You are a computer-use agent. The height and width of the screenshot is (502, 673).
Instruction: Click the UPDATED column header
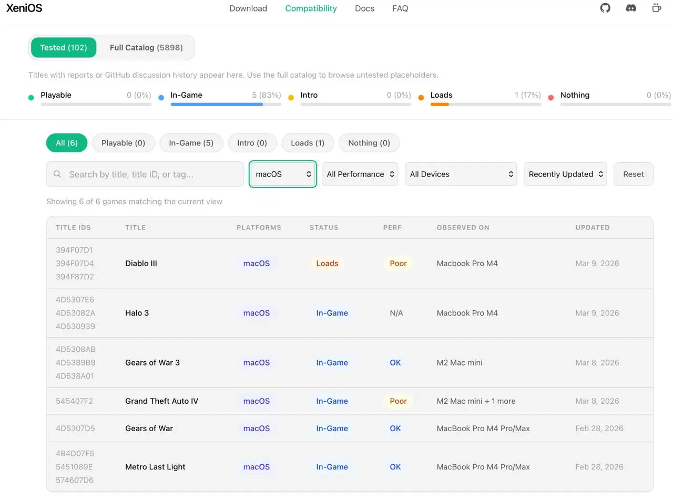(593, 228)
